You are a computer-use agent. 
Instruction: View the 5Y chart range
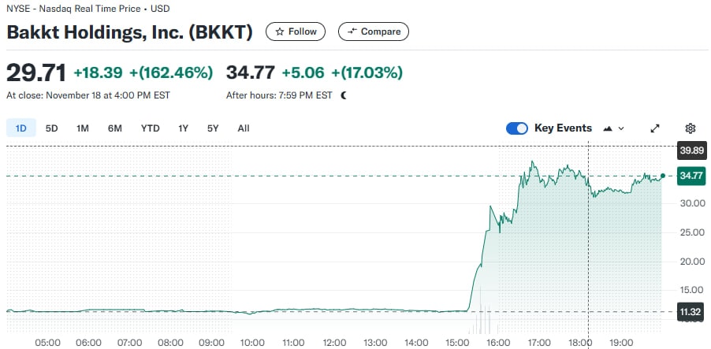[213, 128]
